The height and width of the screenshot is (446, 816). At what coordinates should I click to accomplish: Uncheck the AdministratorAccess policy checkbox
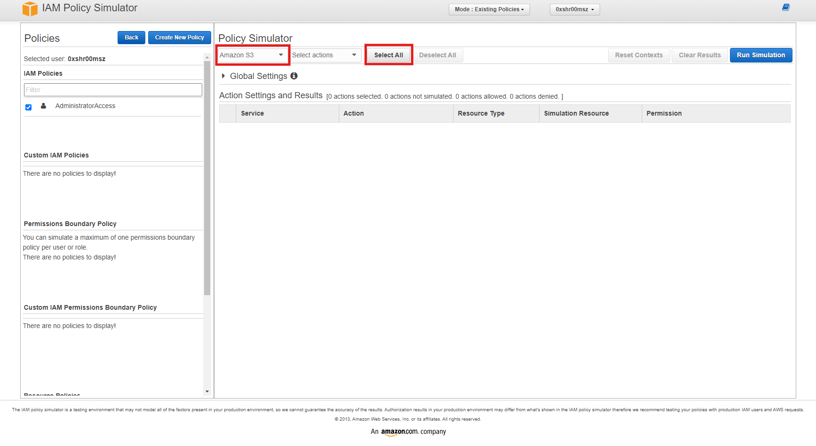coord(29,107)
